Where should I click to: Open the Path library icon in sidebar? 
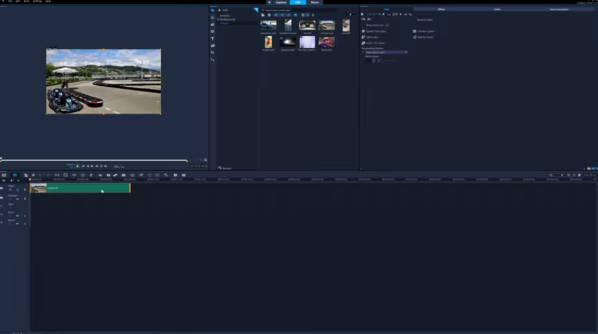pos(213,60)
